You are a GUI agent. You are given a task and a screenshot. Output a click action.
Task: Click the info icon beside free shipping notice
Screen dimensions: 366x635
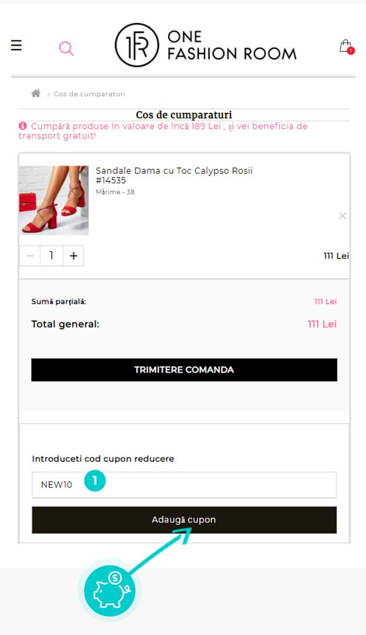coord(23,126)
